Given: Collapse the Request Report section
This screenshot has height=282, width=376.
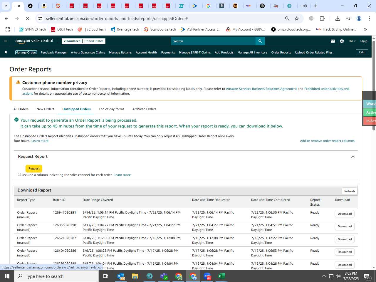Looking at the screenshot, I should (x=353, y=157).
